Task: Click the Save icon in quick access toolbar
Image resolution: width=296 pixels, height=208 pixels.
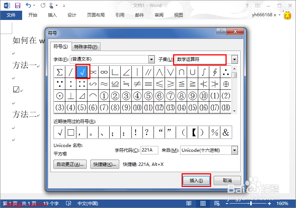Action: click(18, 6)
